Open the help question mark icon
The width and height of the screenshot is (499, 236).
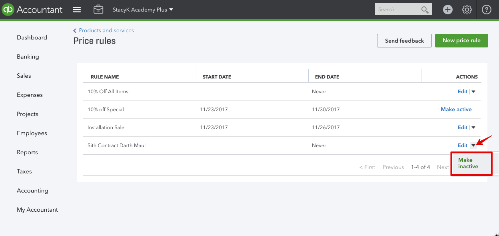[x=487, y=9]
